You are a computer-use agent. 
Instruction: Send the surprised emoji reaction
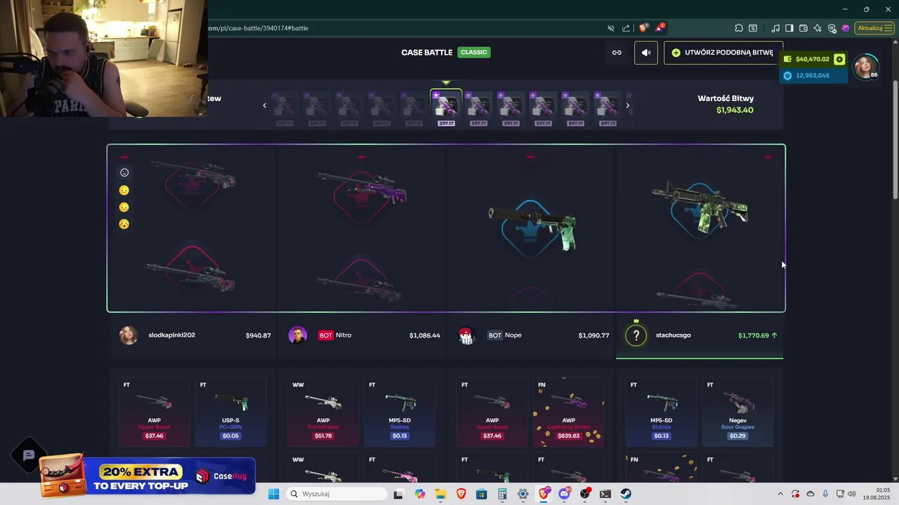124,224
